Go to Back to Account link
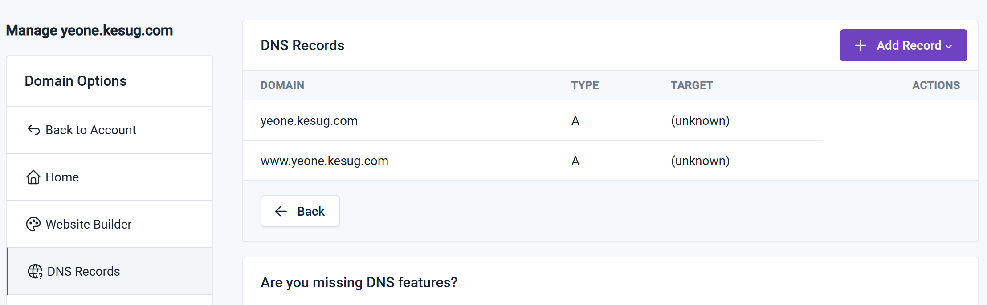Screen dimensions: 987x305 point(91,130)
